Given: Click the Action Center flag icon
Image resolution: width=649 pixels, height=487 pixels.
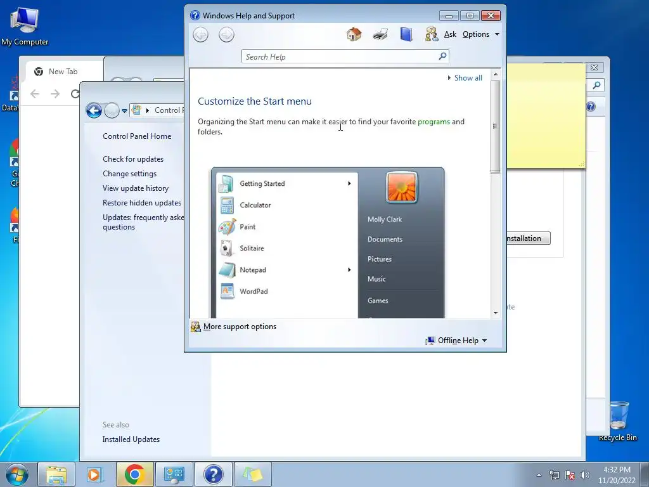Looking at the screenshot, I should click(570, 475).
